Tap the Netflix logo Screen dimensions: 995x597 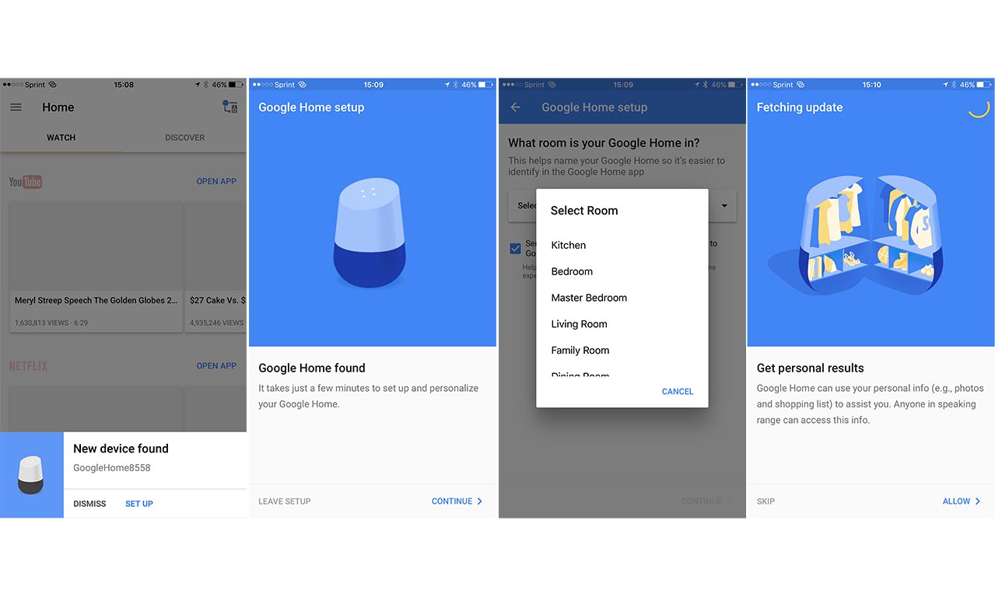click(28, 366)
